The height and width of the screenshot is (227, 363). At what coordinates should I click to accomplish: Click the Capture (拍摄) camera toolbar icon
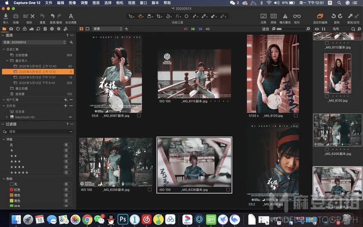pos(16,16)
